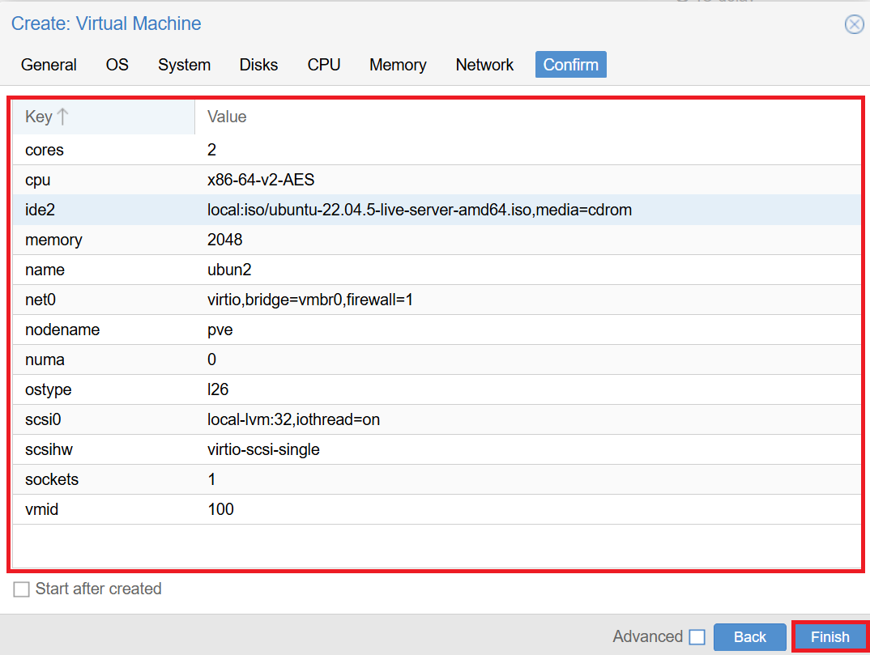Toggle the Advanced checkbox
870x655 pixels.
point(697,637)
